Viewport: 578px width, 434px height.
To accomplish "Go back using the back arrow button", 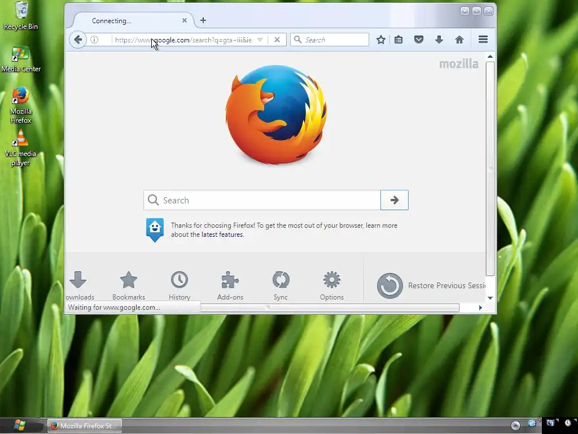I will pos(78,40).
